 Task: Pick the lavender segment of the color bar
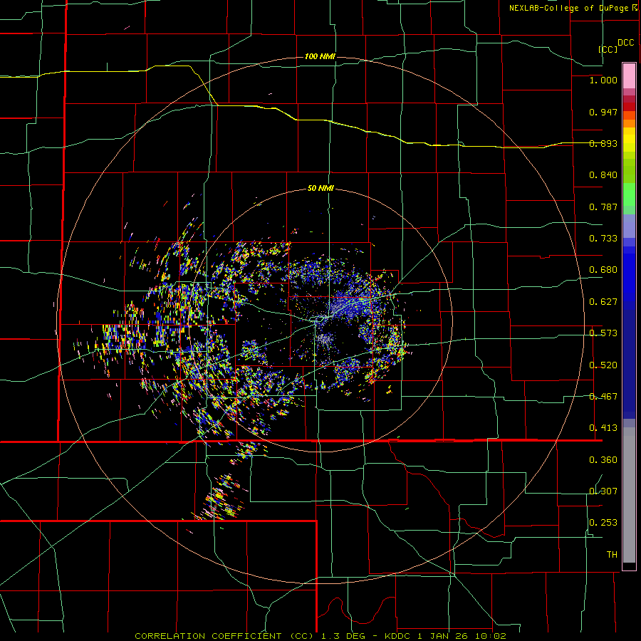coord(629,226)
